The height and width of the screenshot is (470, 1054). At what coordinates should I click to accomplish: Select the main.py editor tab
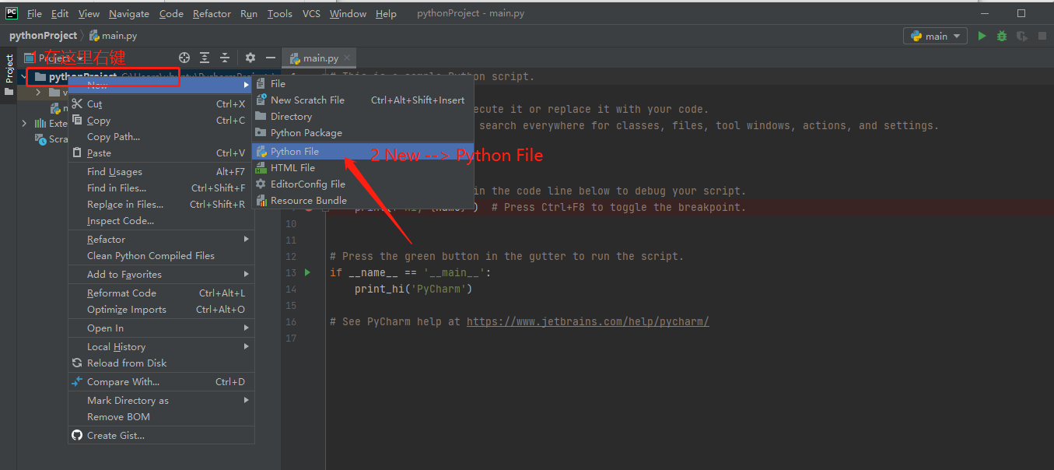tap(319, 58)
